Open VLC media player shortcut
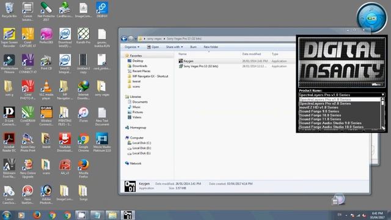 point(46,90)
